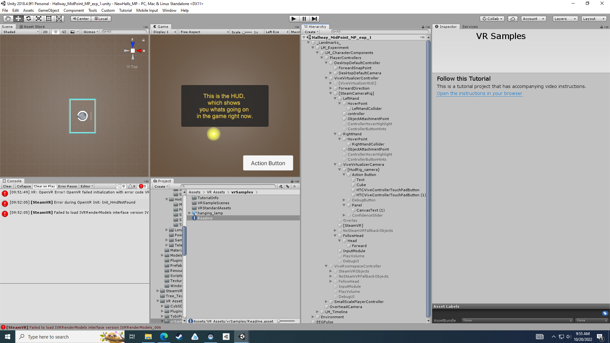Open the Window menu
This screenshot has height=343, width=610.
click(169, 10)
